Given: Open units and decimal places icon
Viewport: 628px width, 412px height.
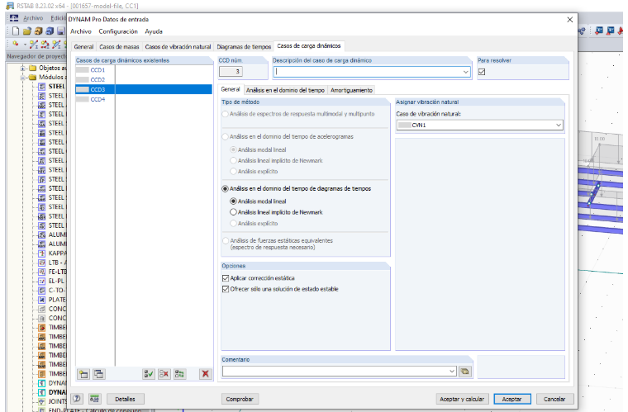Looking at the screenshot, I should point(94,399).
